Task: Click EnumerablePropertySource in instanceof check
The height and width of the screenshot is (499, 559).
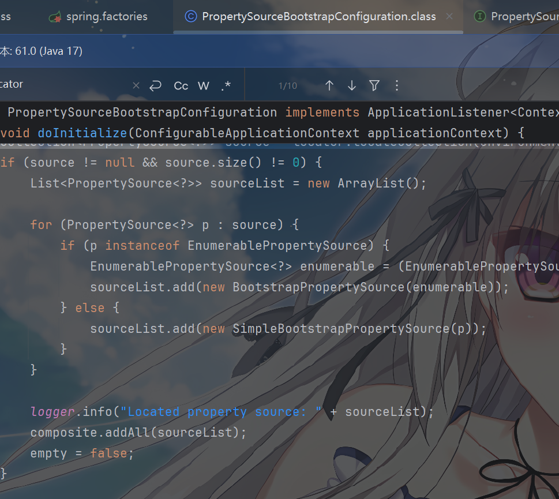Action: (277, 246)
